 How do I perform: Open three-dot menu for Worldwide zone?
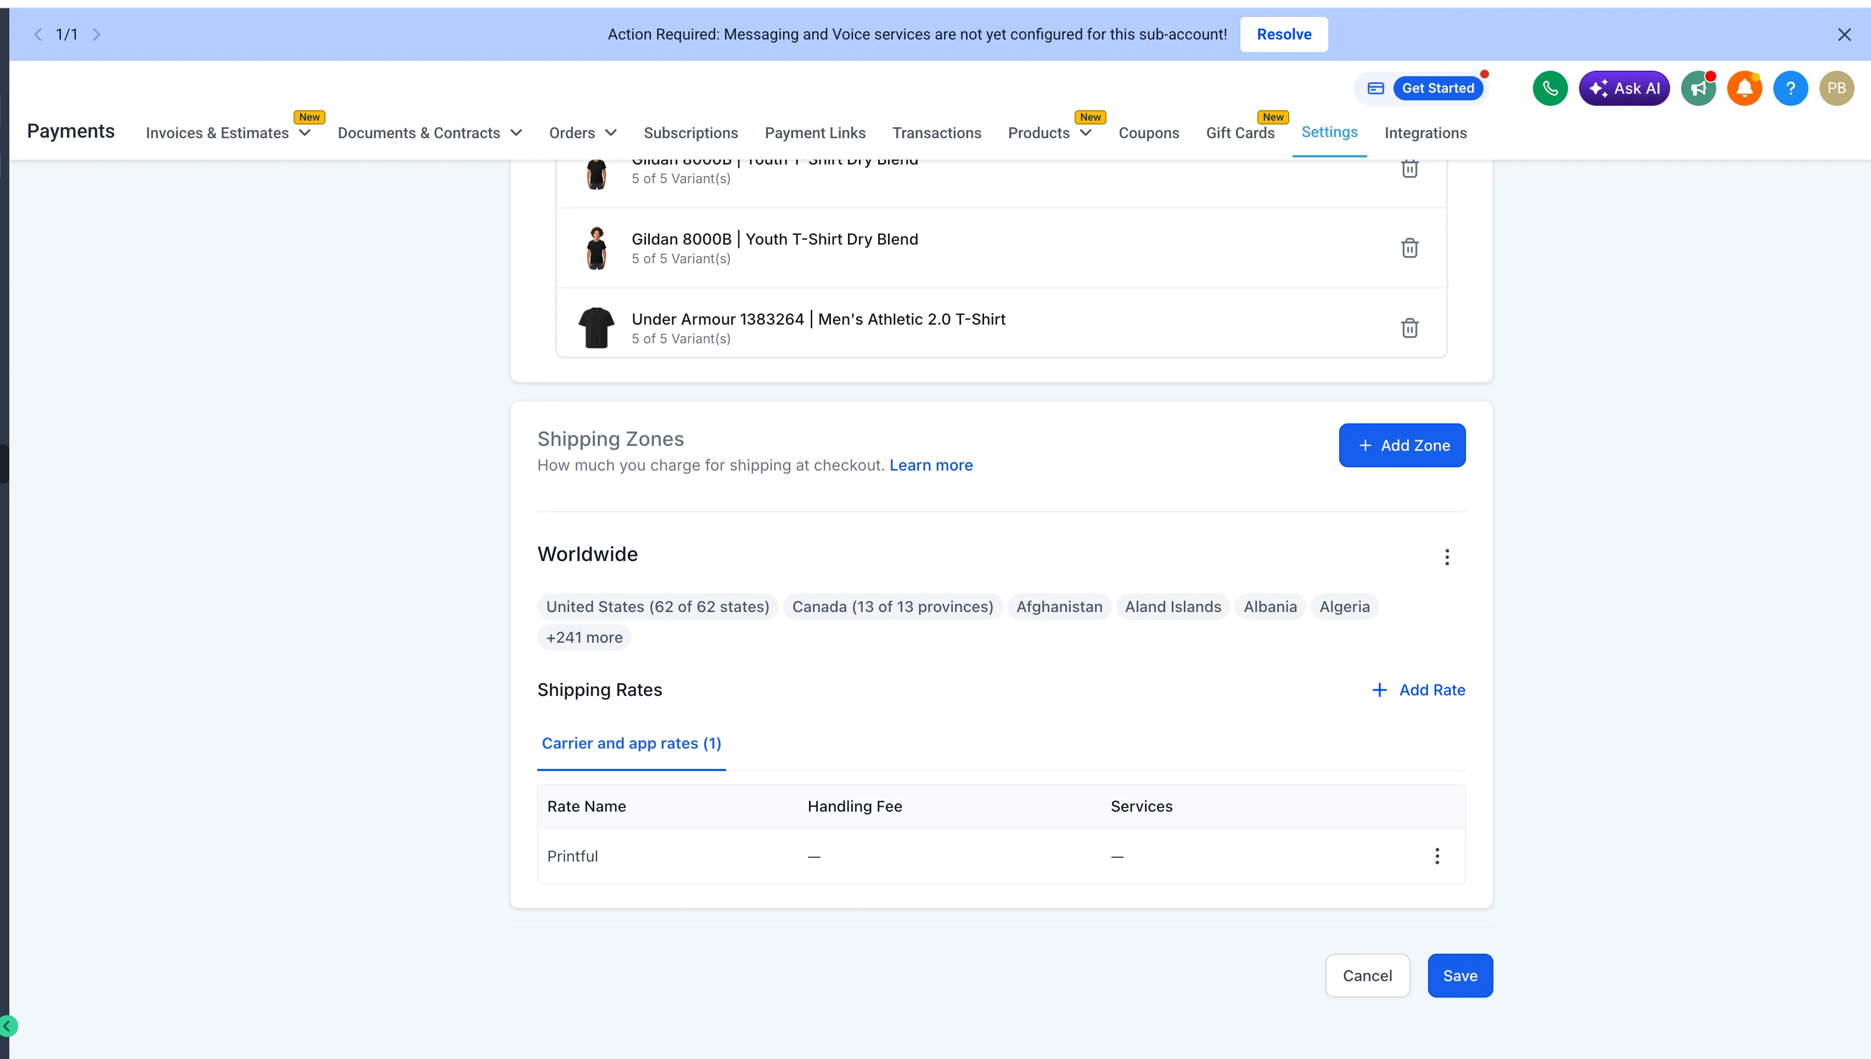(x=1446, y=557)
